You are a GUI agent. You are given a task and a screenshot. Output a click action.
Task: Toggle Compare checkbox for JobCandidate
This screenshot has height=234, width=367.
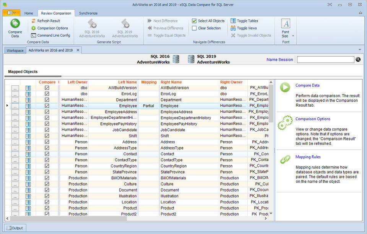(47, 130)
